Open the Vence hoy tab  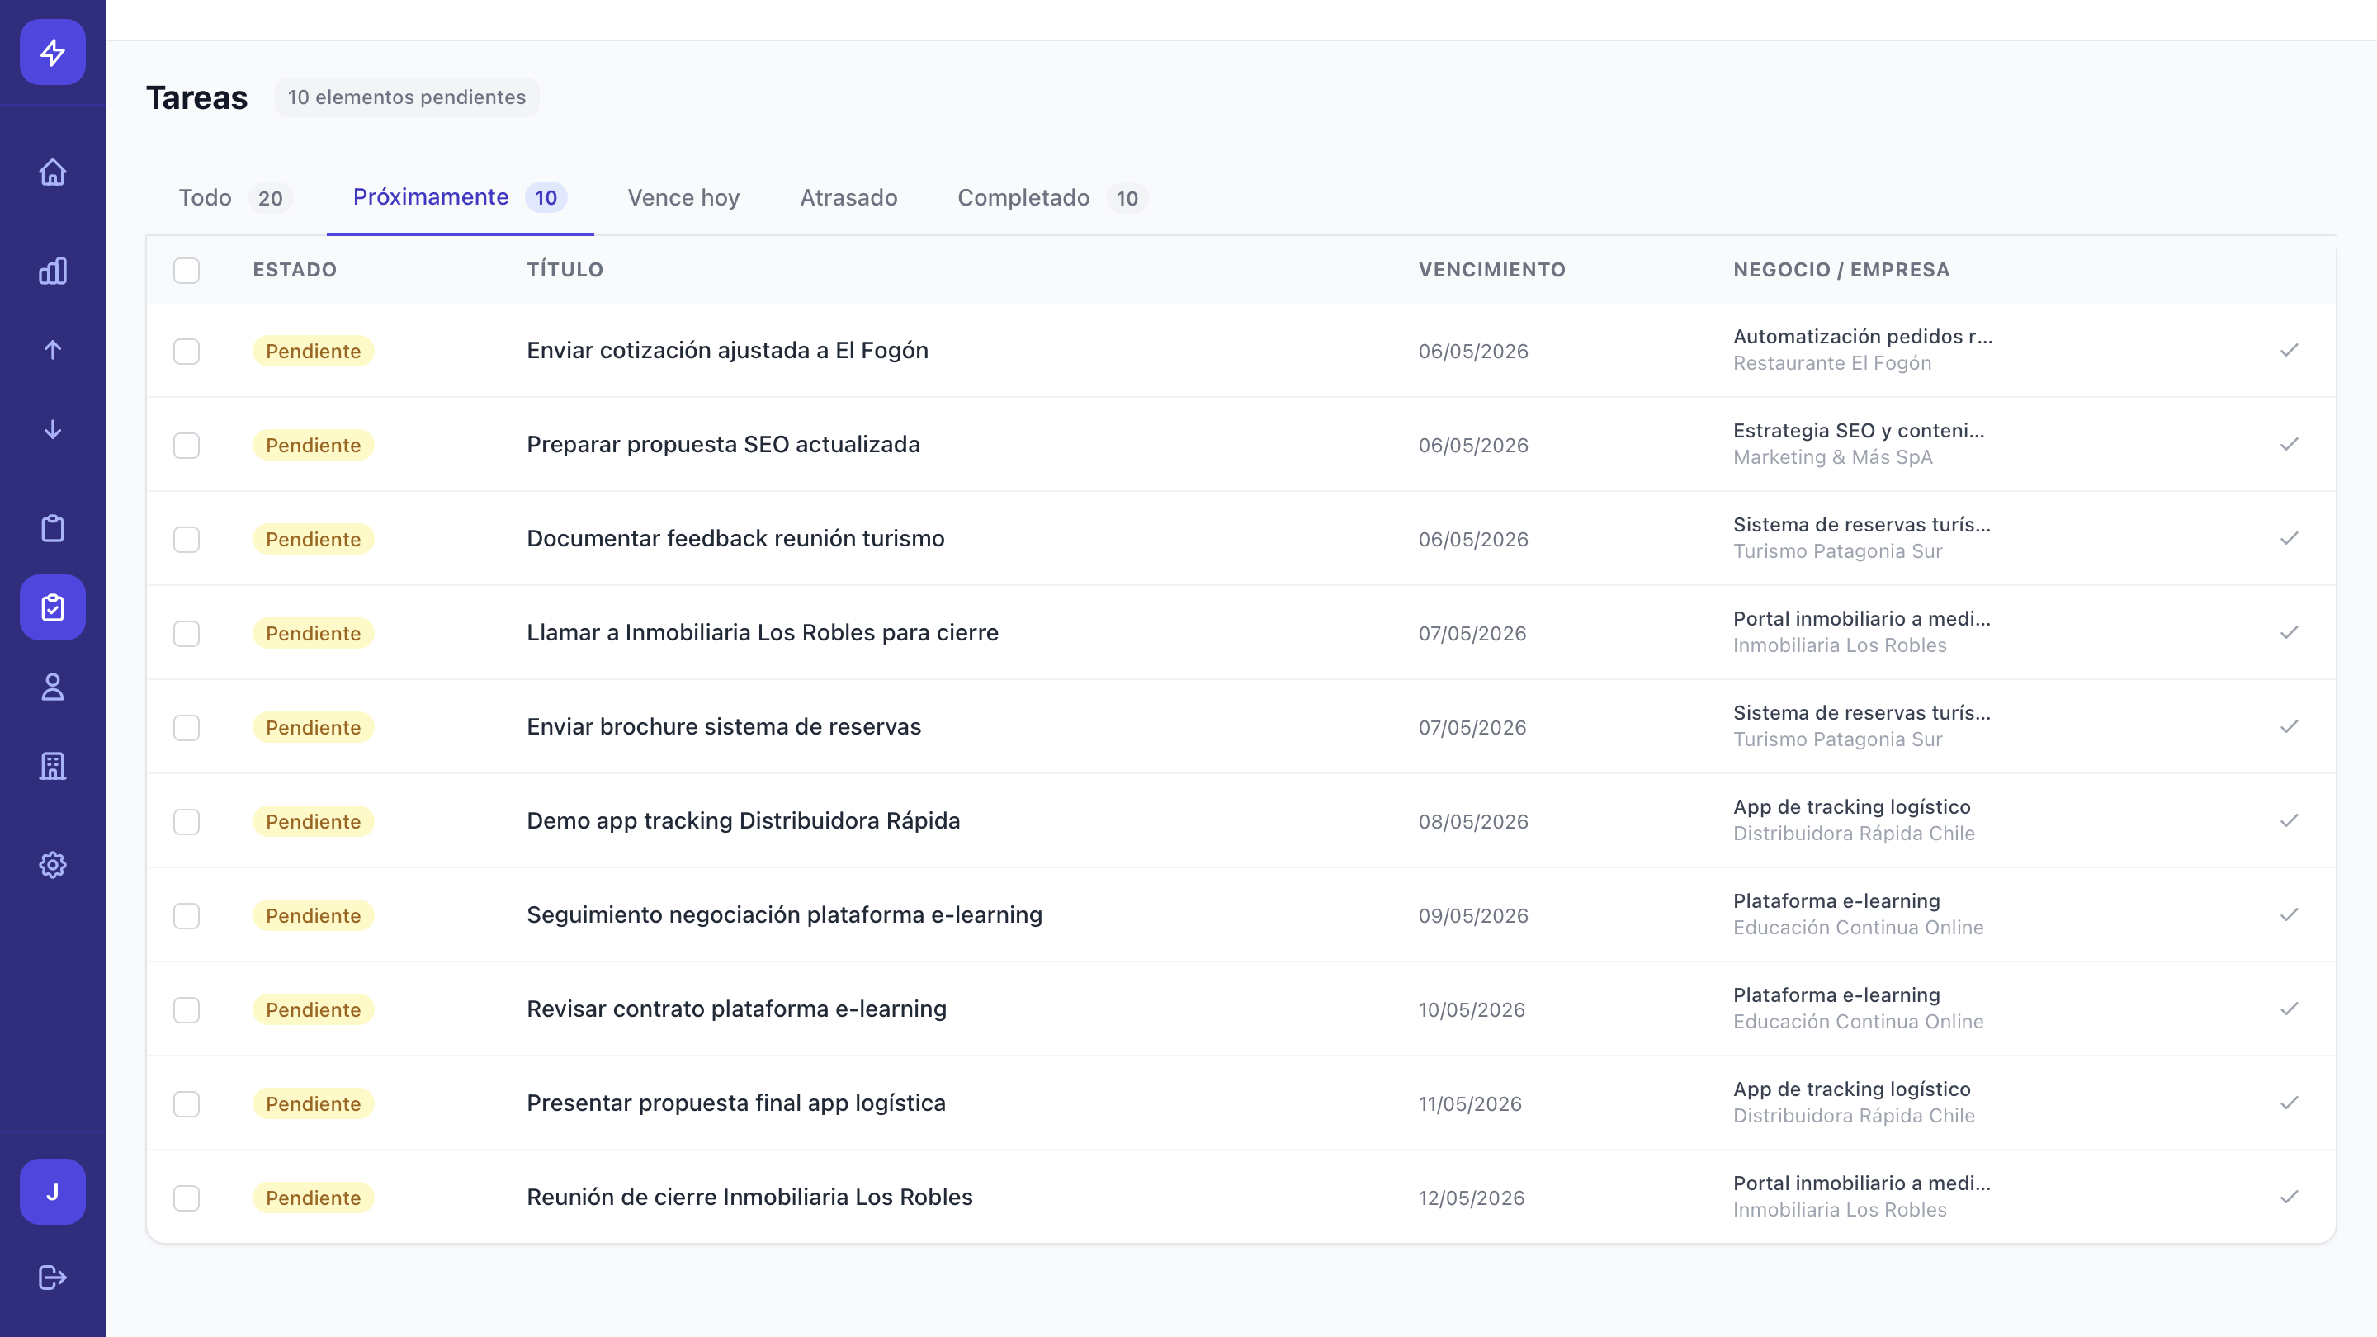click(683, 197)
